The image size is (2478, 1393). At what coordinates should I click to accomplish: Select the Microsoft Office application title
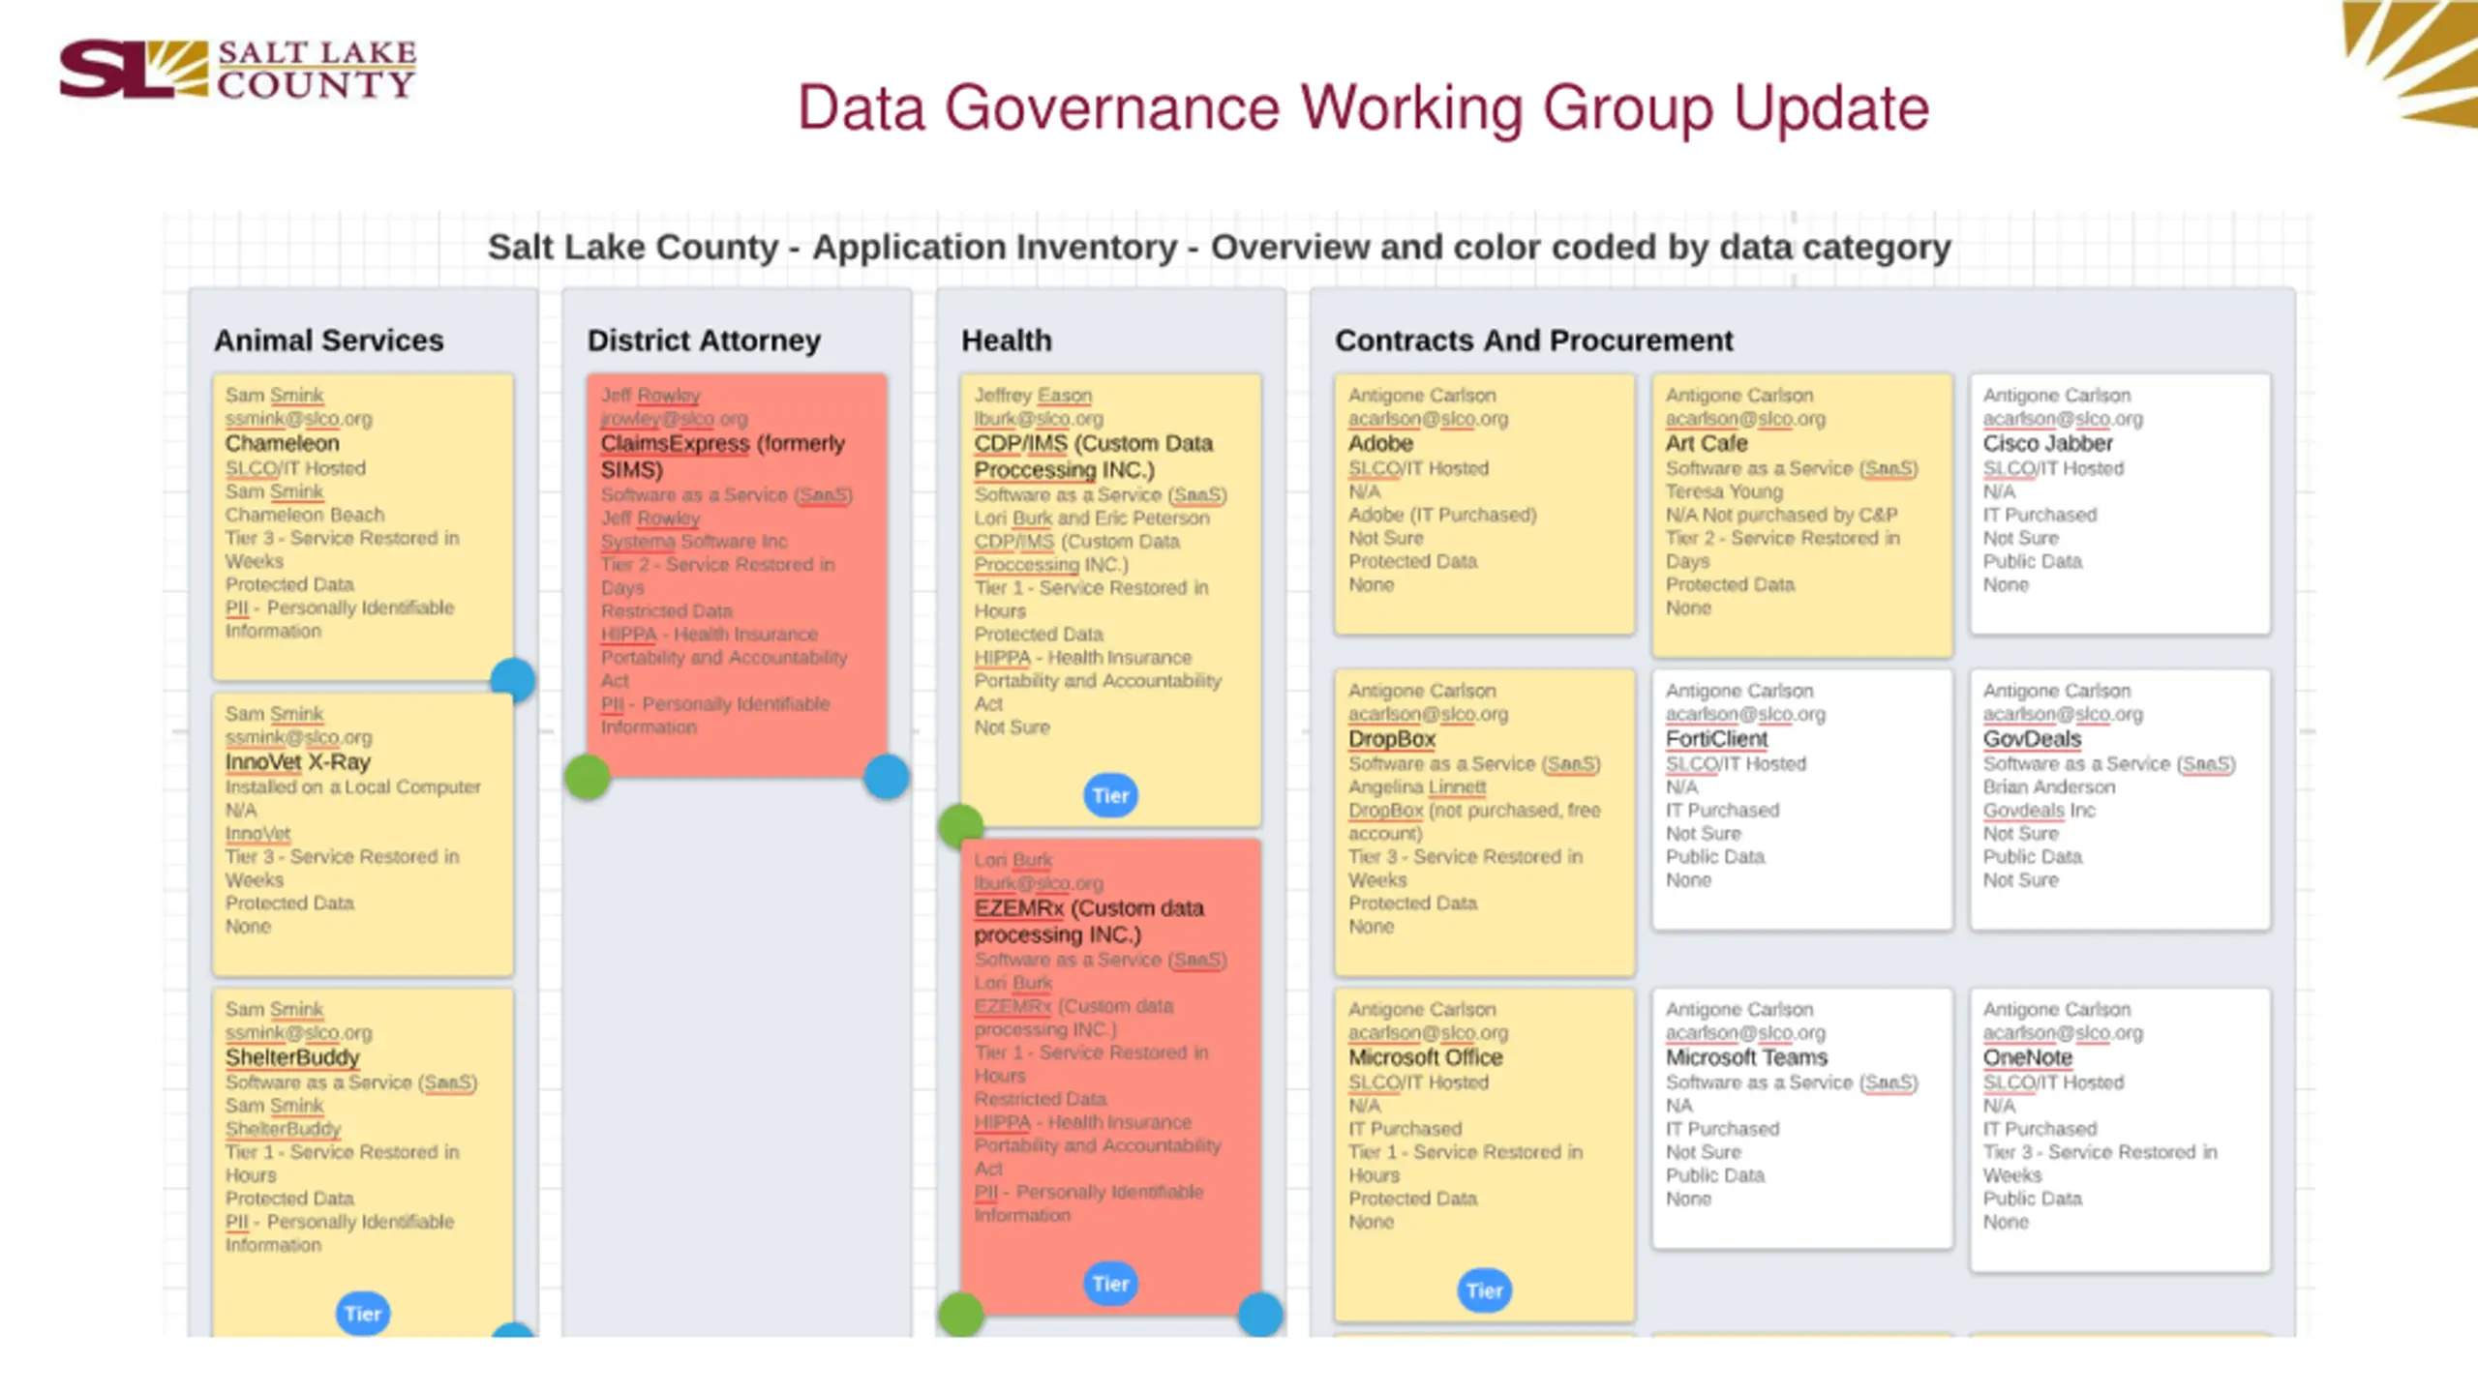(x=1425, y=1058)
